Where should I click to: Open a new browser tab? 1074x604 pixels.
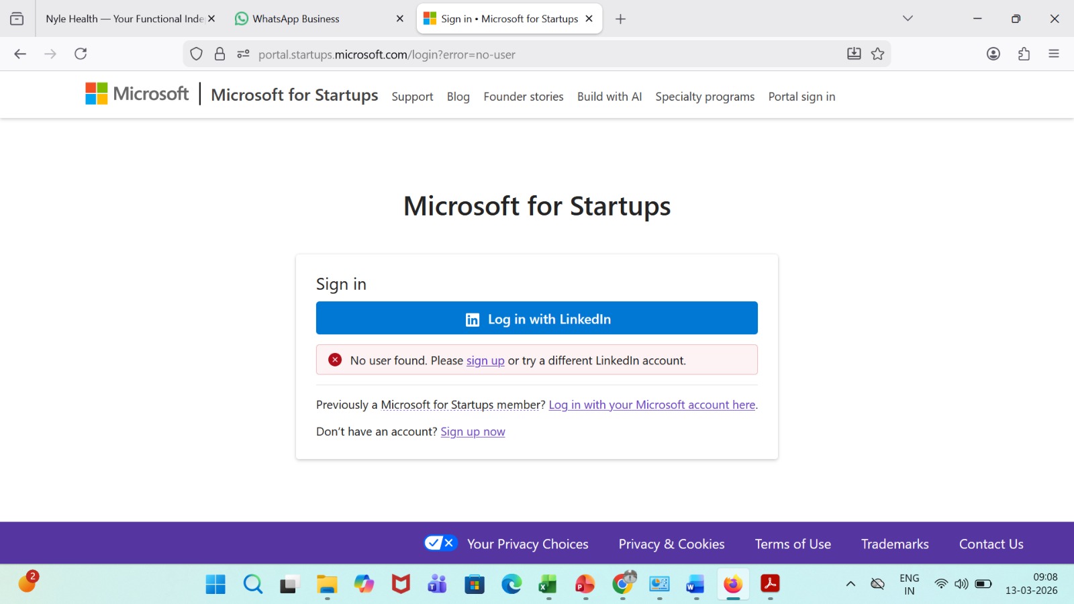pos(620,19)
